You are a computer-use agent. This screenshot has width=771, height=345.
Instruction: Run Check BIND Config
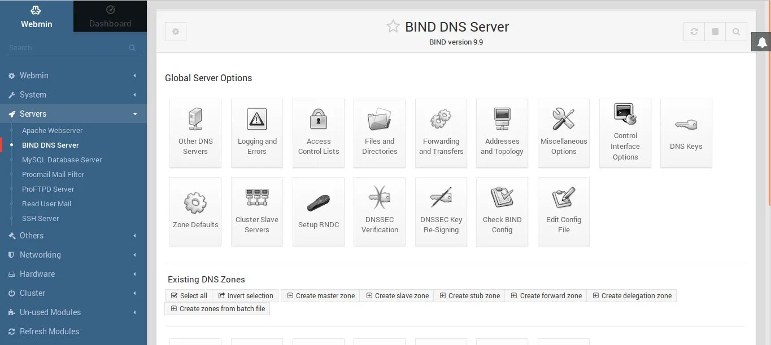click(x=502, y=212)
